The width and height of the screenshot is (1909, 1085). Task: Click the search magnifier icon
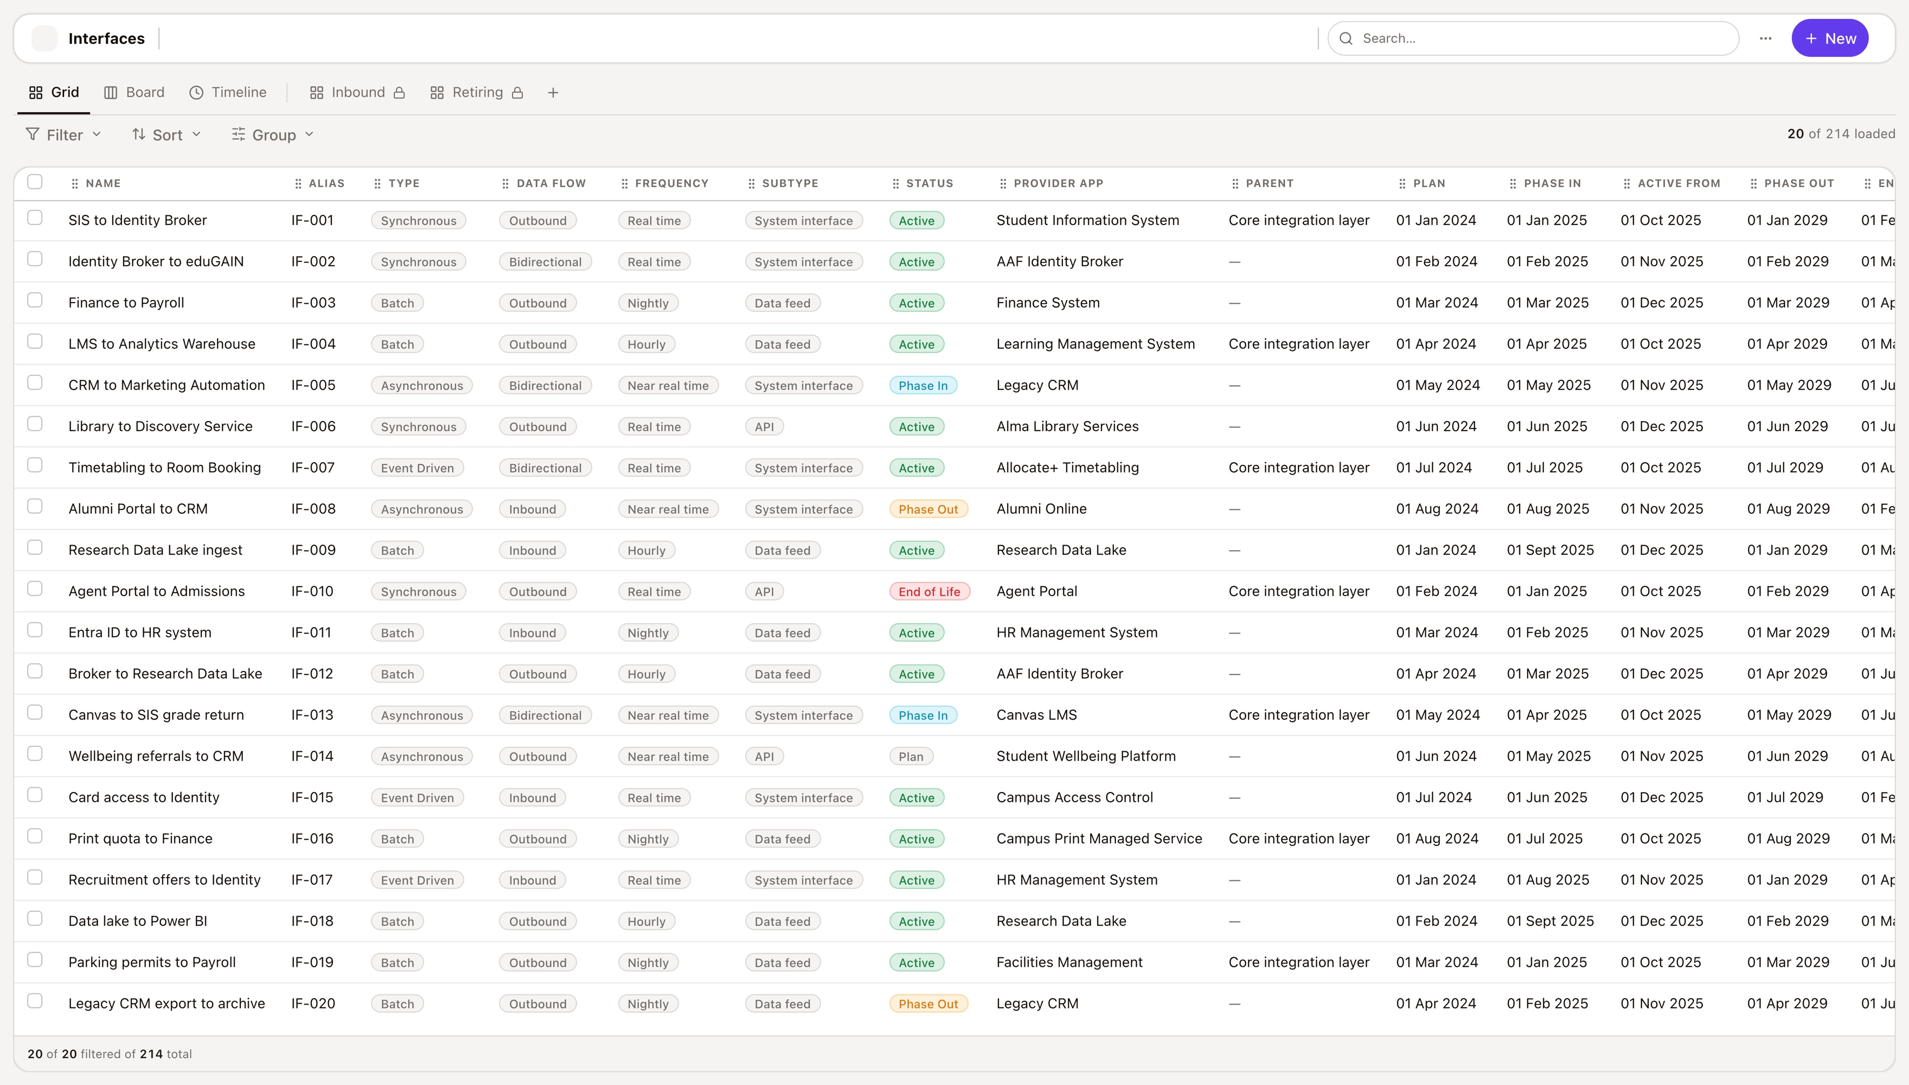click(x=1346, y=39)
